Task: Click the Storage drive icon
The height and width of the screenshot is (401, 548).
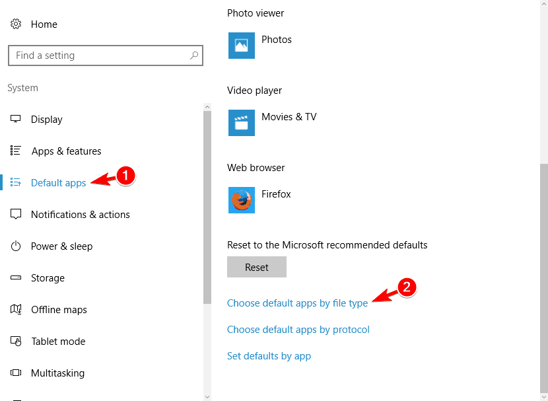Action: point(16,277)
